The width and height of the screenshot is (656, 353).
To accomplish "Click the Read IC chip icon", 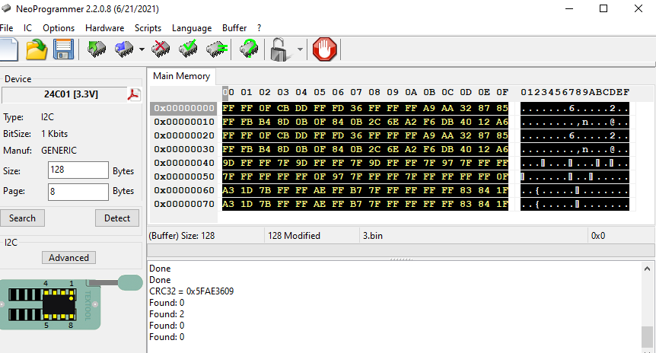I will [x=97, y=50].
